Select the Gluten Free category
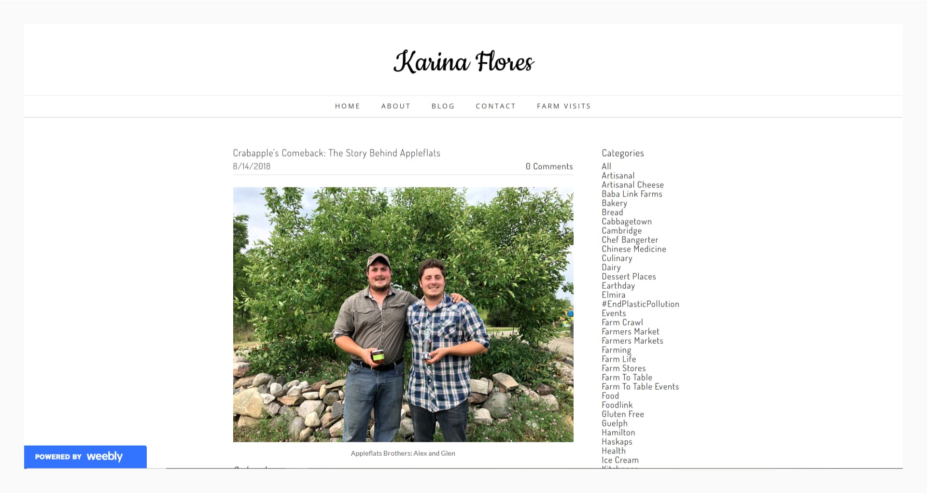The width and height of the screenshot is (927, 493). [623, 414]
